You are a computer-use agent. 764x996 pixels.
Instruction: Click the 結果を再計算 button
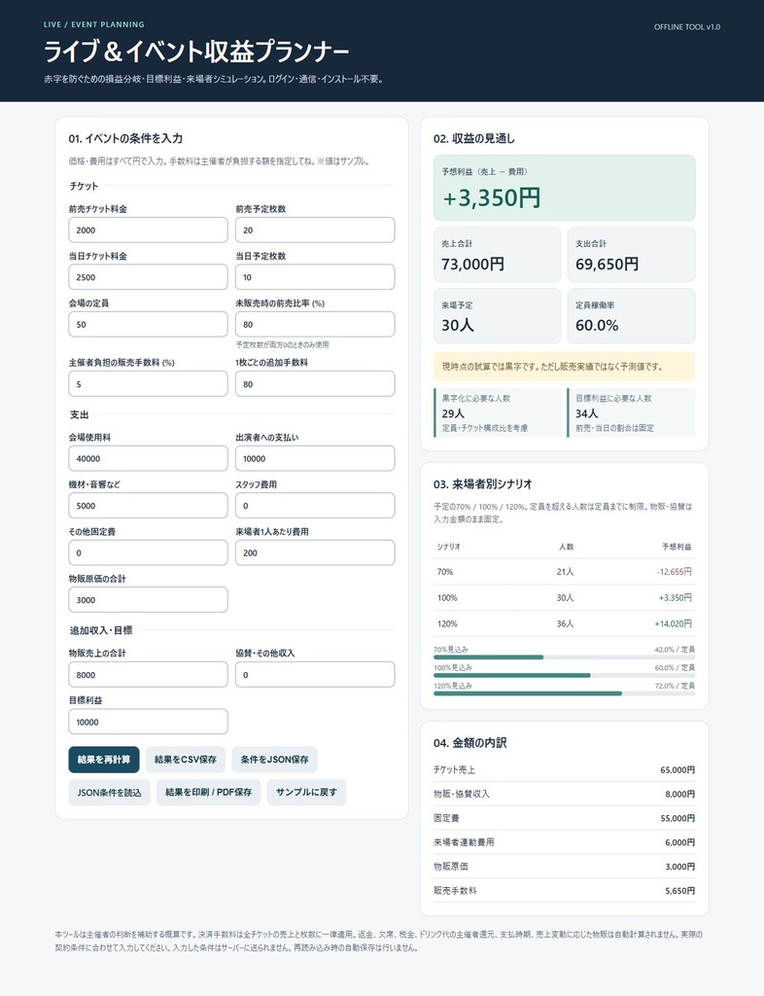(x=104, y=760)
